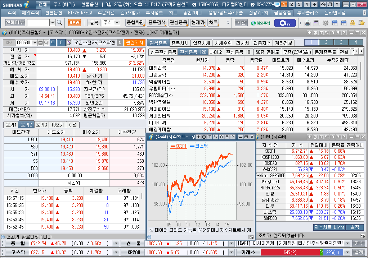Open the alpha TV button
The width and height of the screenshot is (368, 258).
(284, 23)
